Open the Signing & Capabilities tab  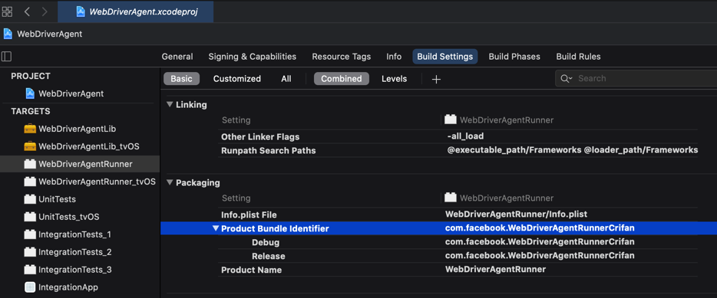253,57
